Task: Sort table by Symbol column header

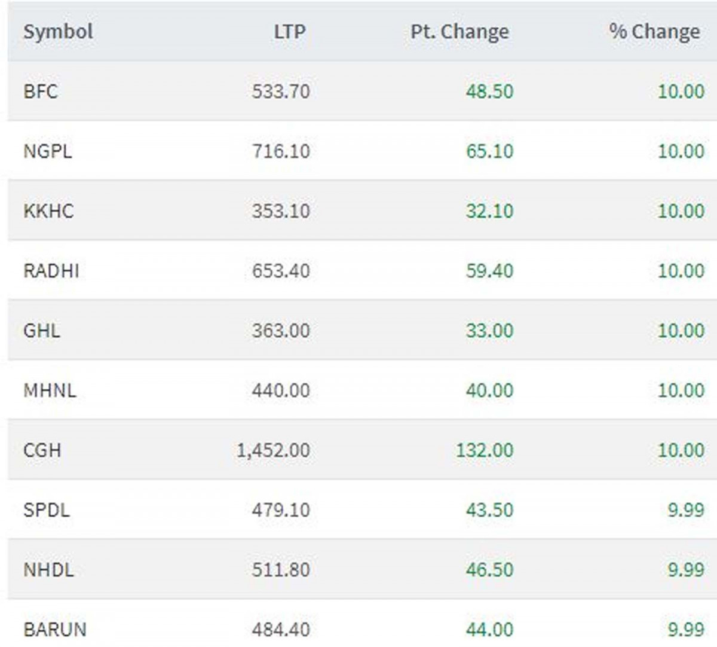Action: pos(58,31)
